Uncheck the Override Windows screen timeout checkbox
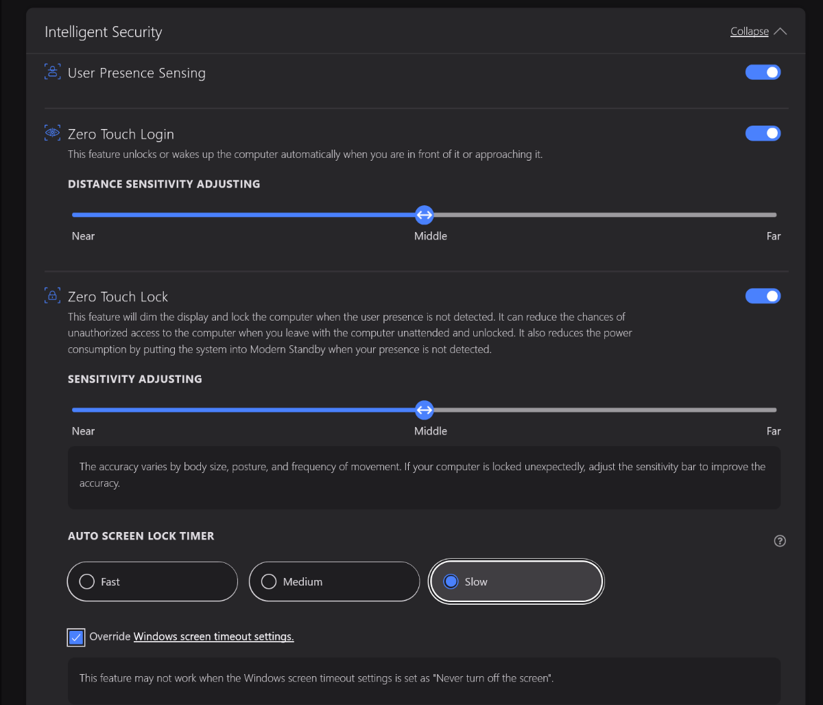Viewport: 823px width, 705px height. [76, 637]
